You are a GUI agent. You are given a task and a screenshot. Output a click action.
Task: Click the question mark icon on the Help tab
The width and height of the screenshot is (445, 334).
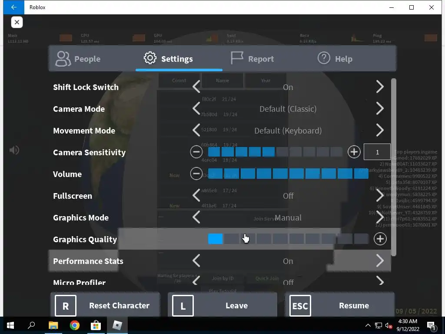pyautogui.click(x=324, y=58)
